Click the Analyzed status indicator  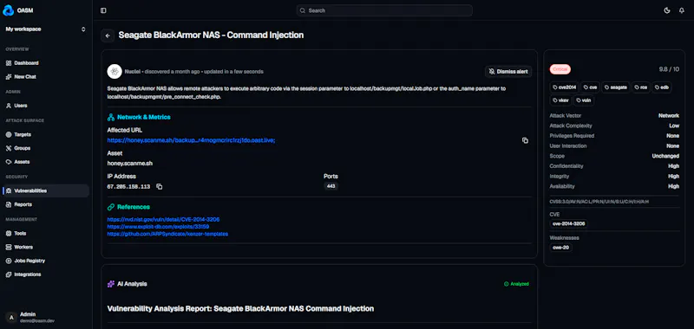tap(516, 284)
